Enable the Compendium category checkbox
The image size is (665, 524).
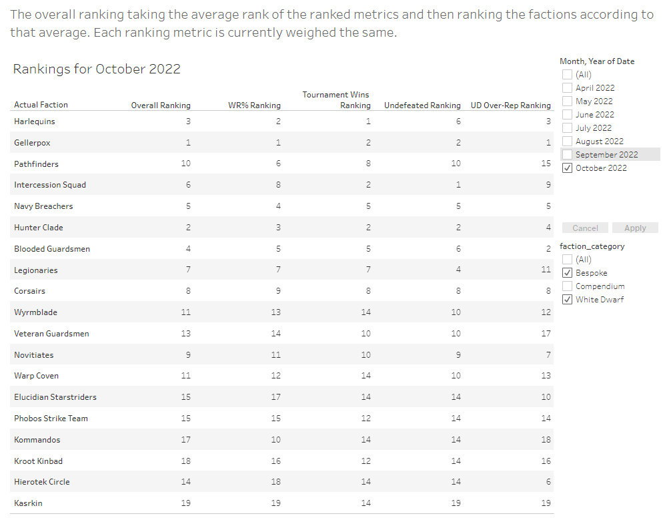tap(567, 286)
